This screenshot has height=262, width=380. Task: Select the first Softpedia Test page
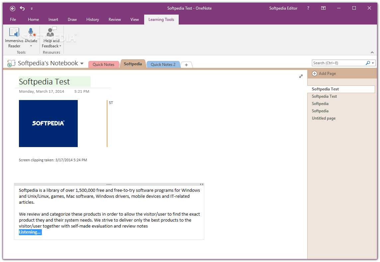pyautogui.click(x=341, y=89)
